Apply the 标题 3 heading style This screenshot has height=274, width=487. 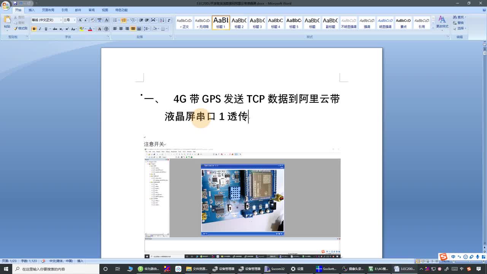257,23
